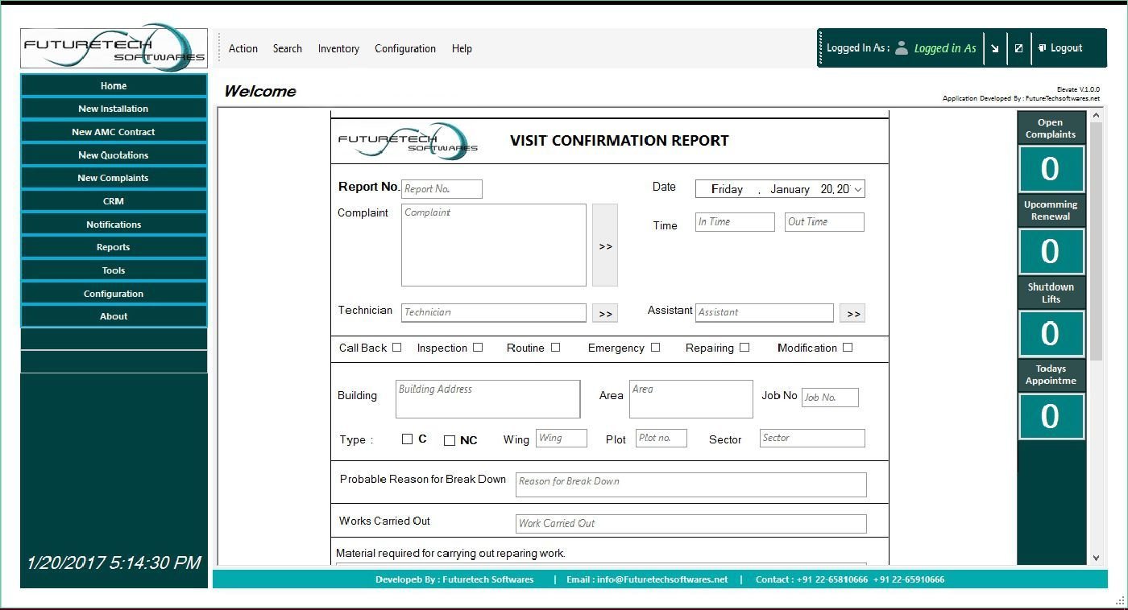Open Configuration in the left sidebar

(x=114, y=294)
